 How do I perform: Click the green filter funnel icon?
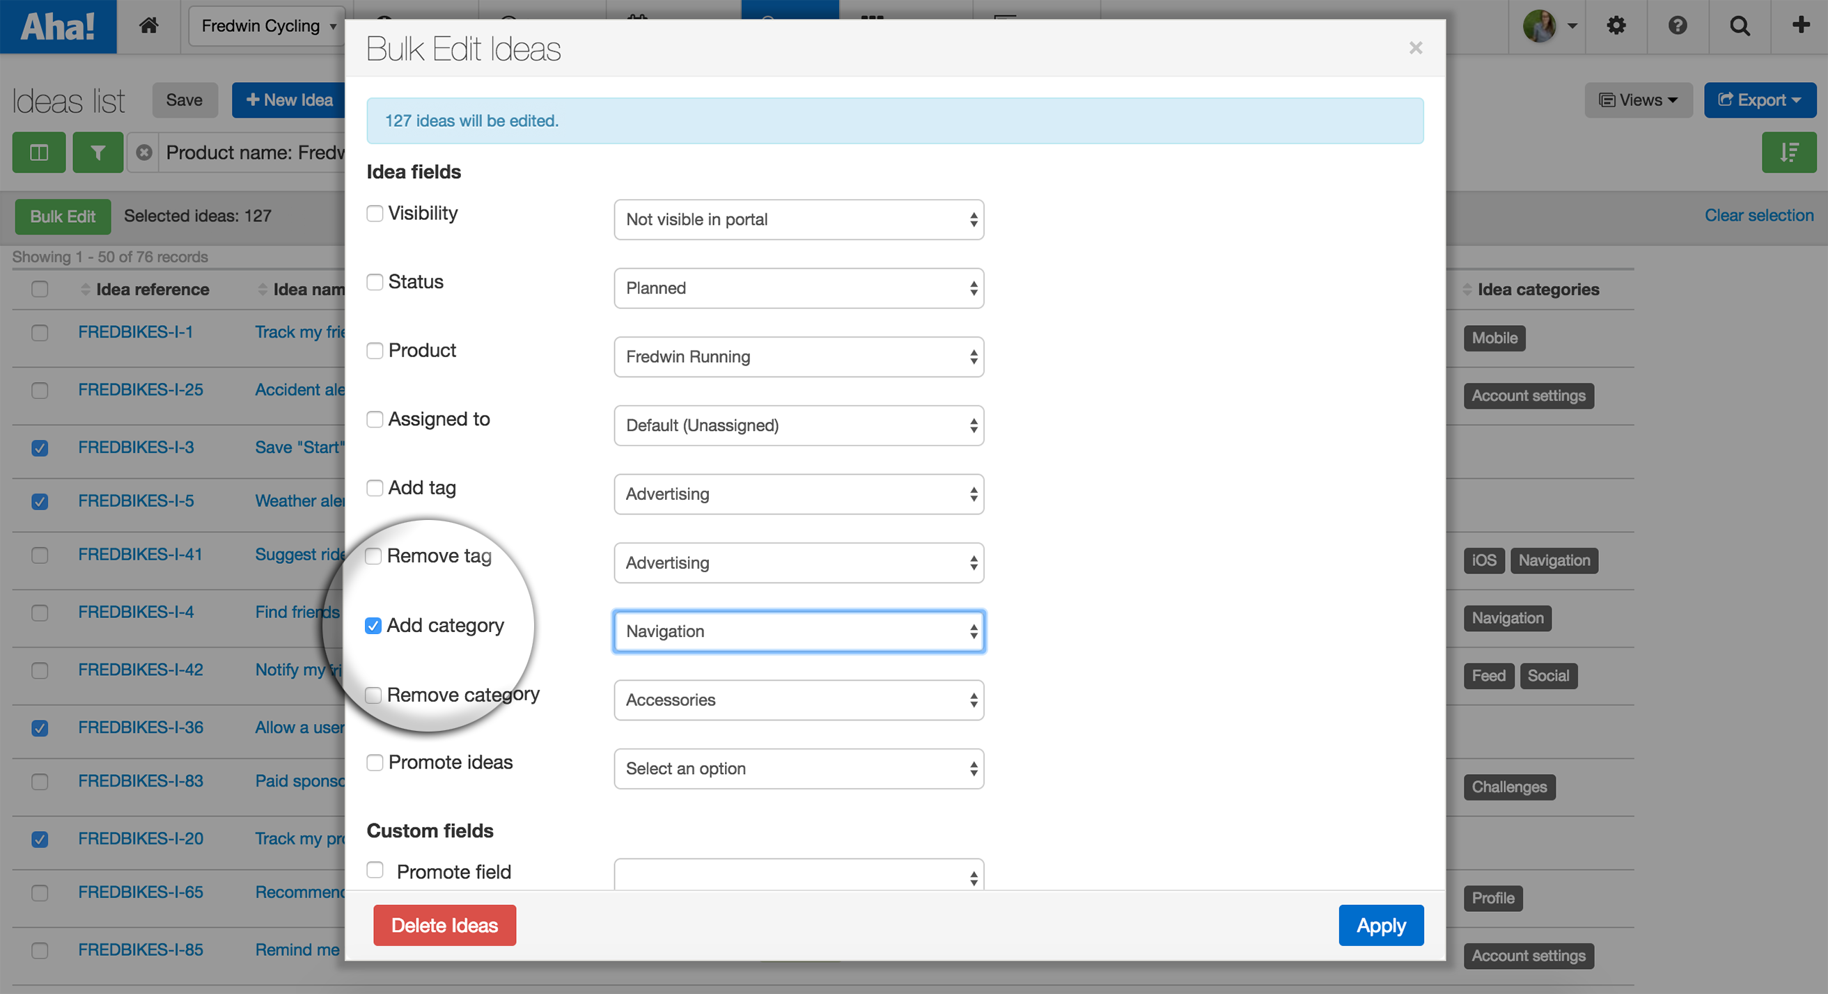click(x=98, y=152)
